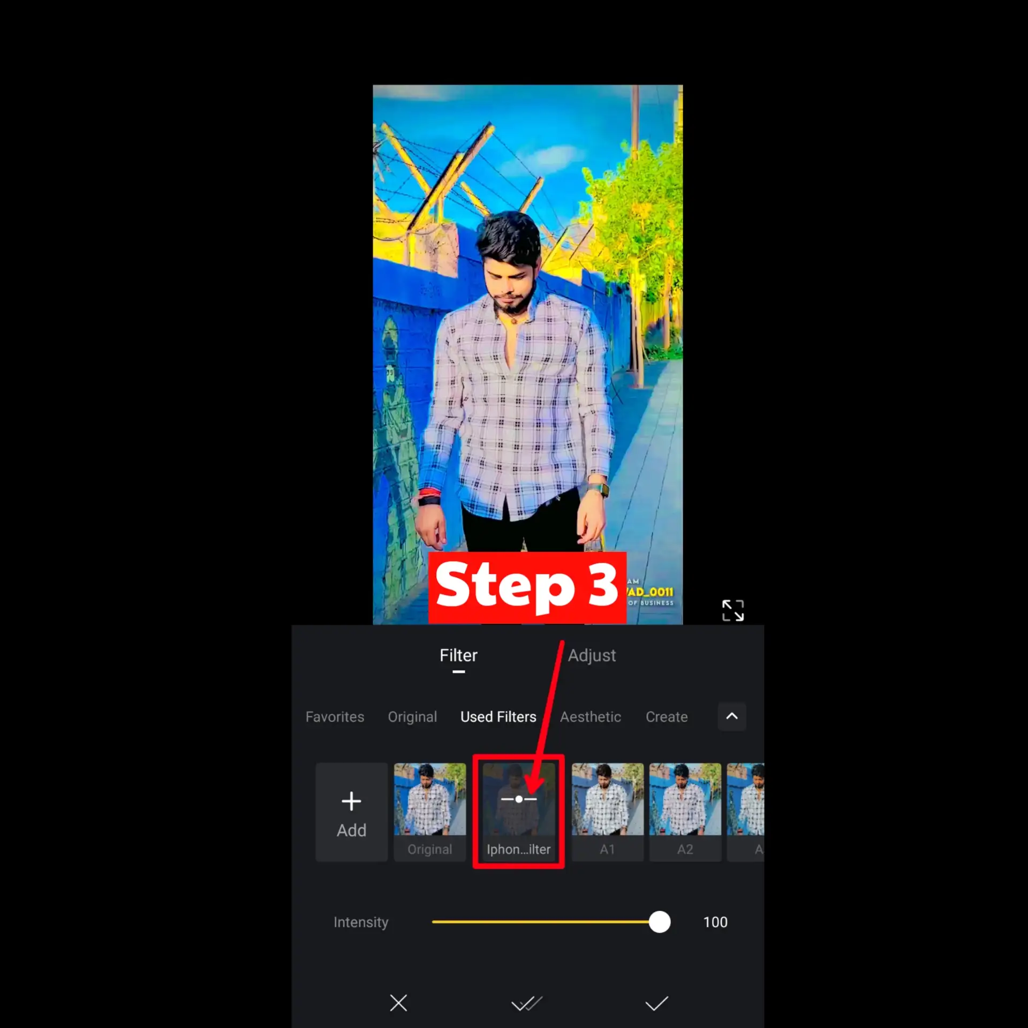This screenshot has width=1028, height=1028.
Task: Collapse the filter panel with the chevron
Action: click(x=732, y=717)
